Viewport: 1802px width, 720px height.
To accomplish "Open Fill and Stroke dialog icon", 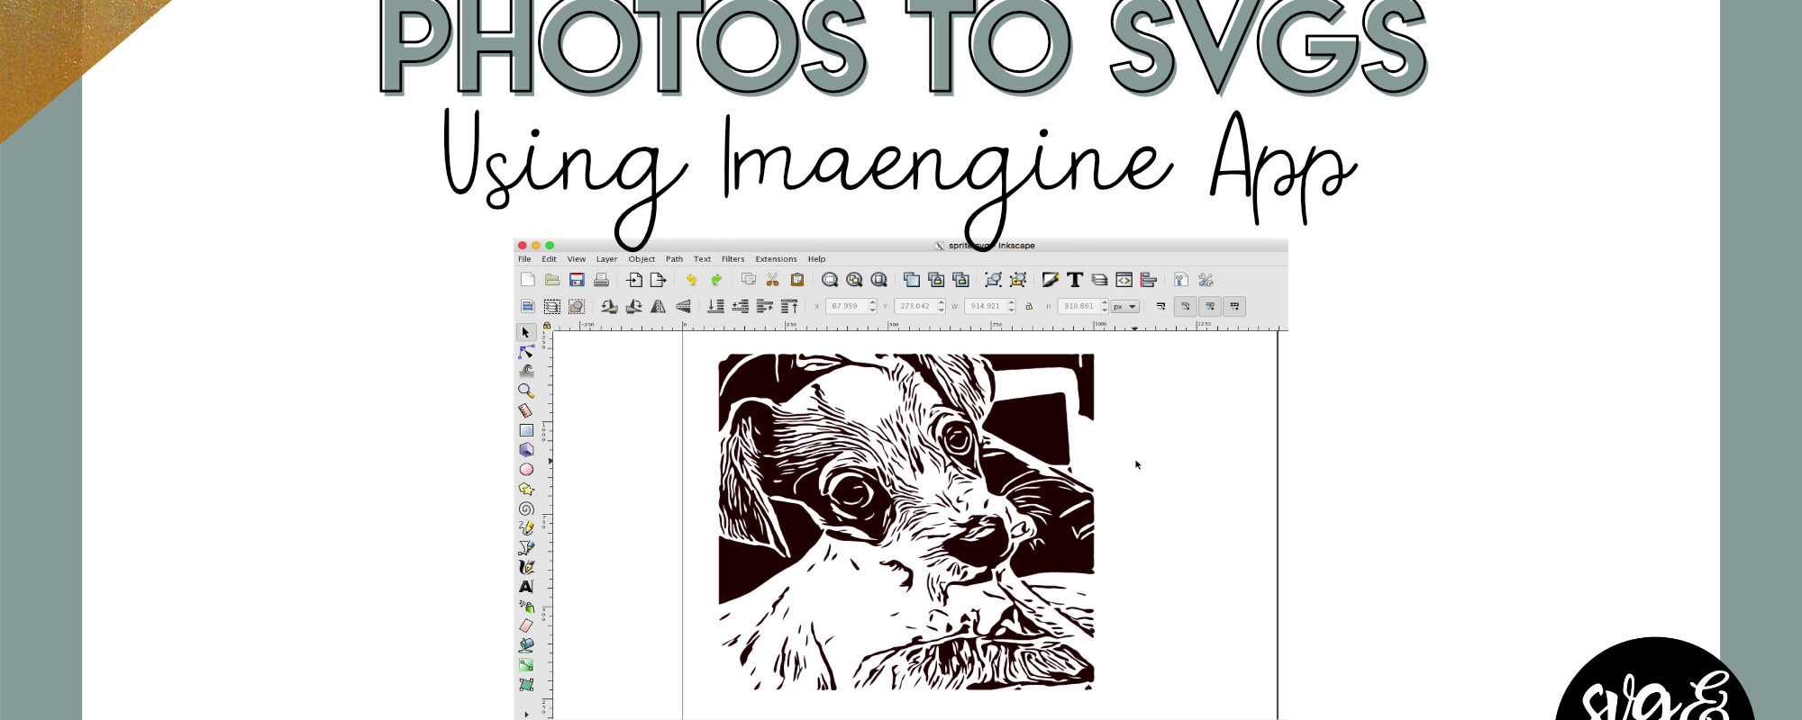I will tap(1050, 280).
